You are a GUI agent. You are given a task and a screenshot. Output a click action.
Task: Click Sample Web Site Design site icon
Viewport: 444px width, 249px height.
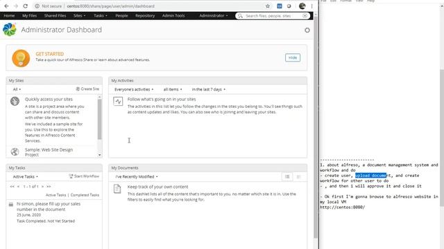(x=15, y=151)
